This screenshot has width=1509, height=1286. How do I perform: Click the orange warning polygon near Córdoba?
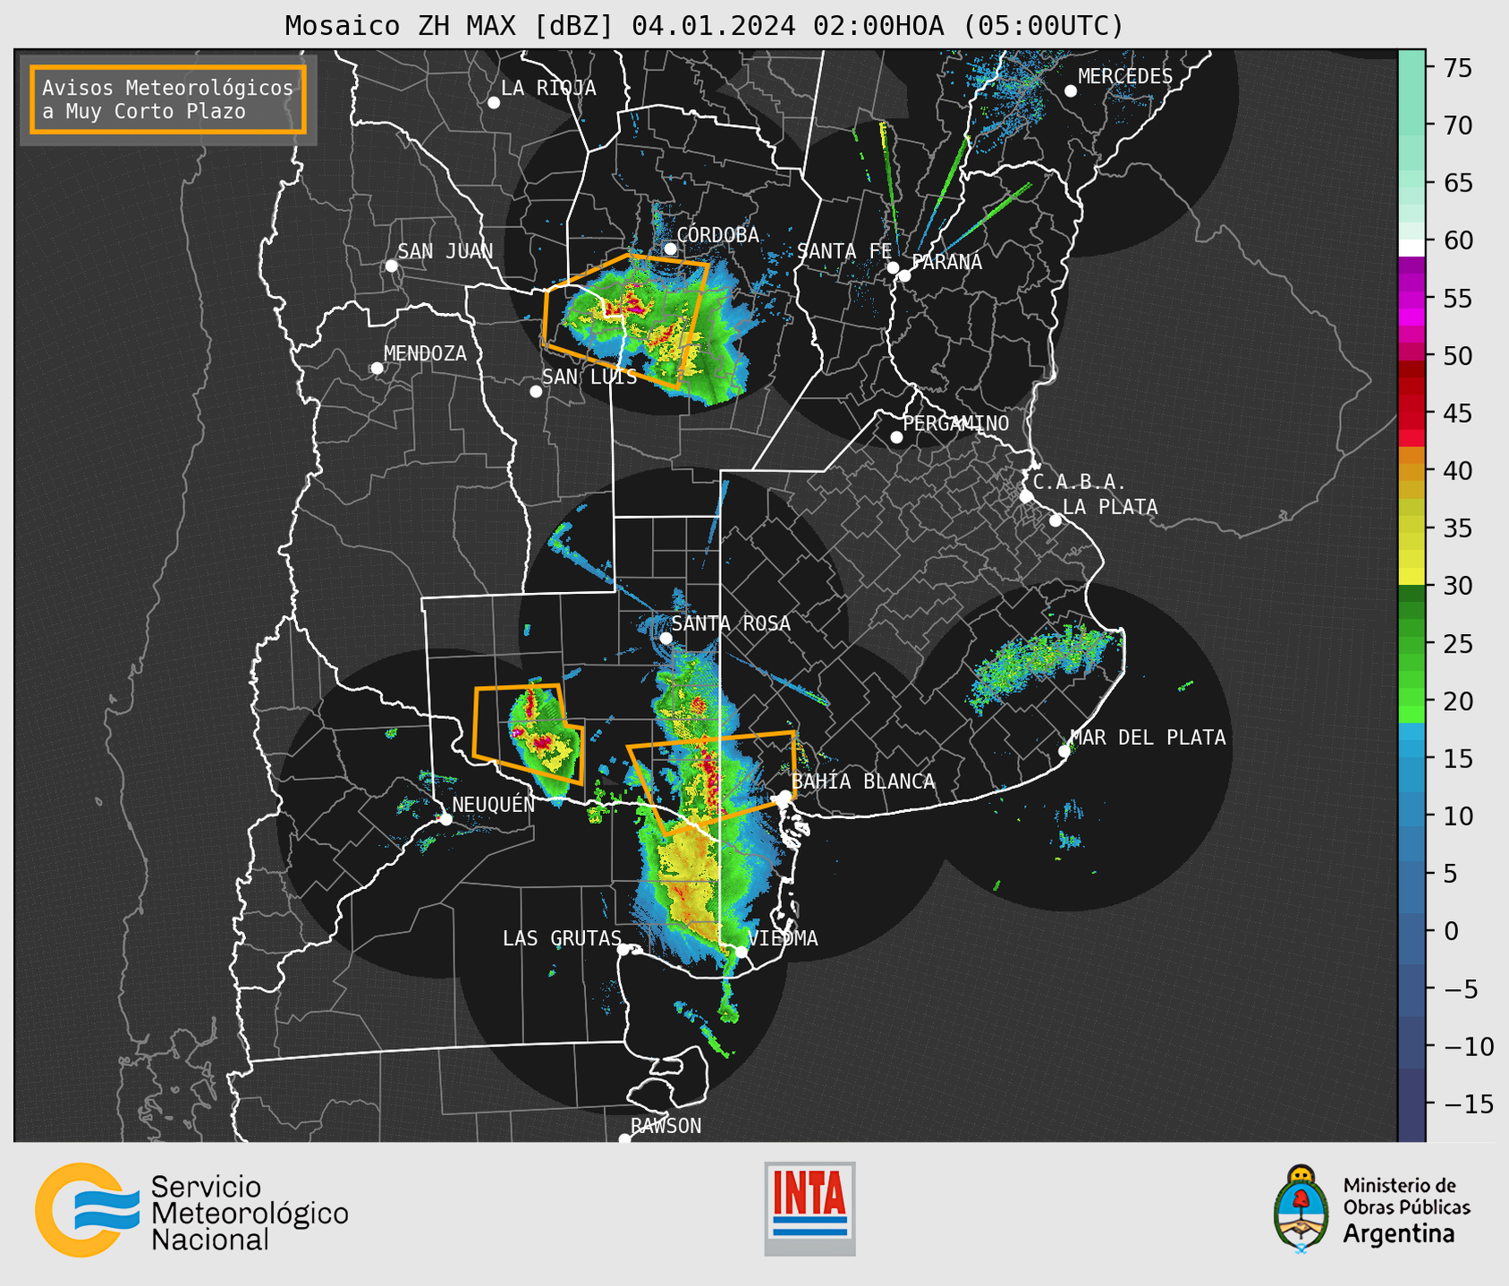[x=626, y=322]
